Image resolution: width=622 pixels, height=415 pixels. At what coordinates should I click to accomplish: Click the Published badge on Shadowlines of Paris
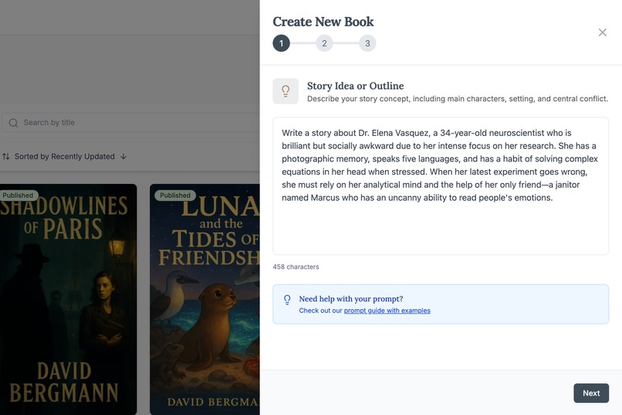19,196
